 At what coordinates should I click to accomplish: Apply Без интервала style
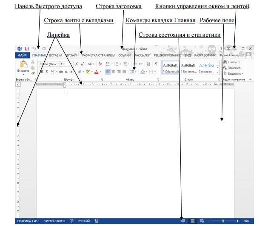[x=188, y=68]
